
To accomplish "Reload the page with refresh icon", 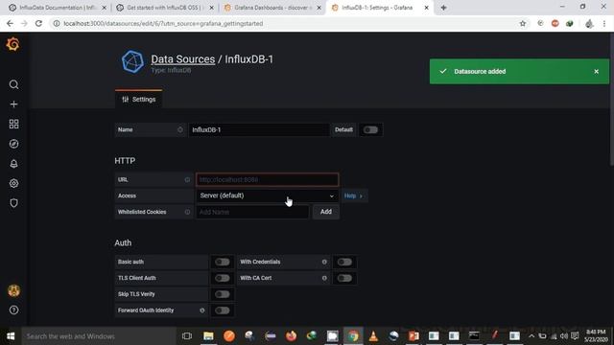I will (x=38, y=23).
